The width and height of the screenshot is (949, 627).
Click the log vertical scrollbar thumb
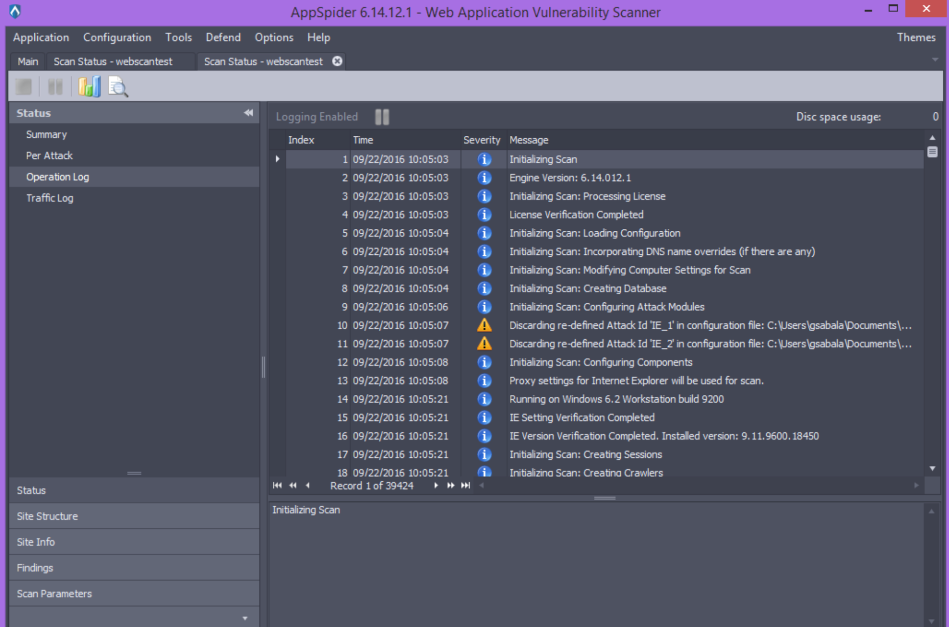click(932, 152)
